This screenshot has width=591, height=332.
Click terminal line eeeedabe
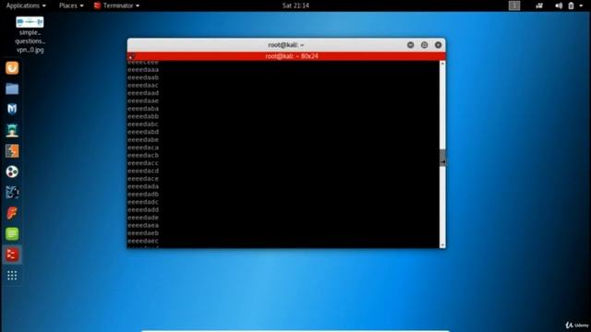click(143, 139)
